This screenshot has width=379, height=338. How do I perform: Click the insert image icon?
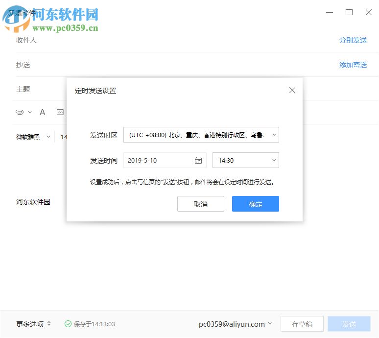[x=60, y=112]
